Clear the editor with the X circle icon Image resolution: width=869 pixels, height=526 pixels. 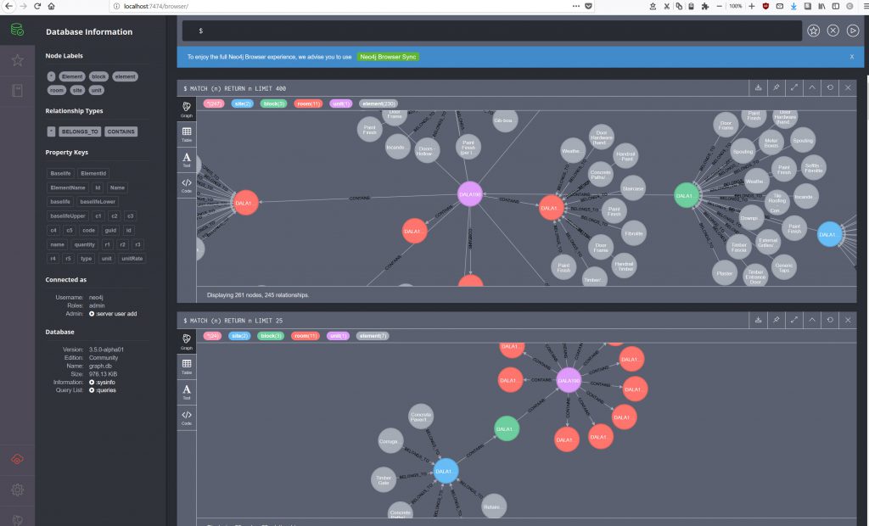point(833,31)
